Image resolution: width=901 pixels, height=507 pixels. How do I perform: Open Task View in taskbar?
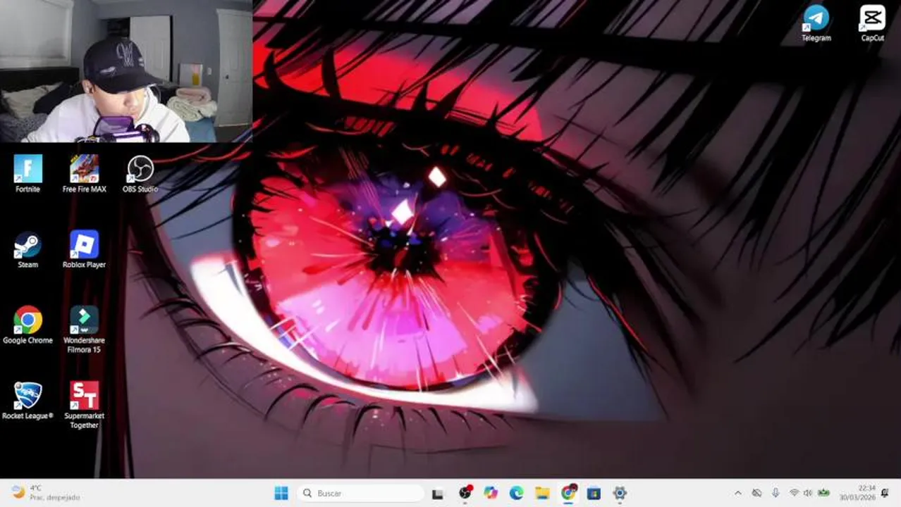(x=438, y=493)
